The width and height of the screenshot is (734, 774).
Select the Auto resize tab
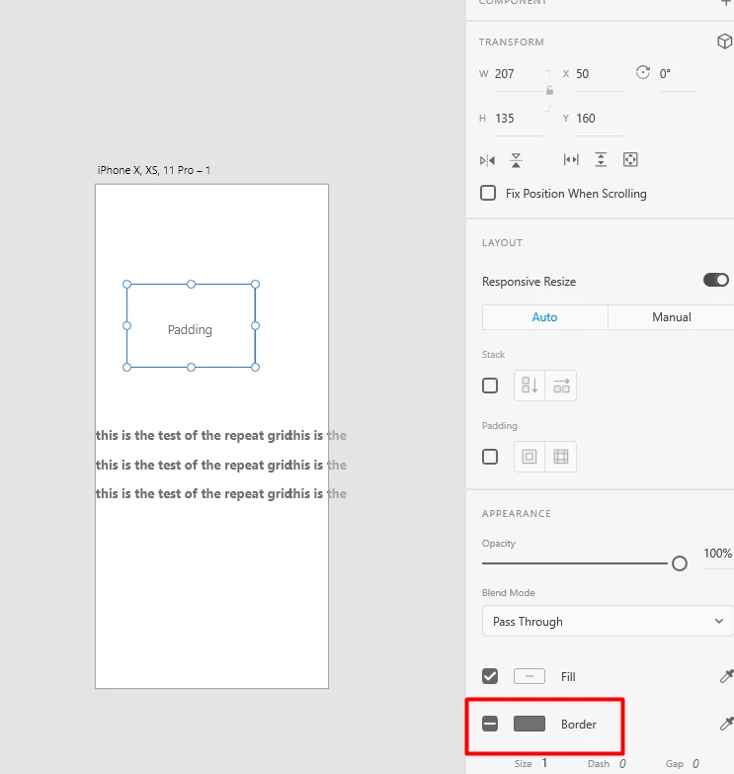tap(544, 317)
